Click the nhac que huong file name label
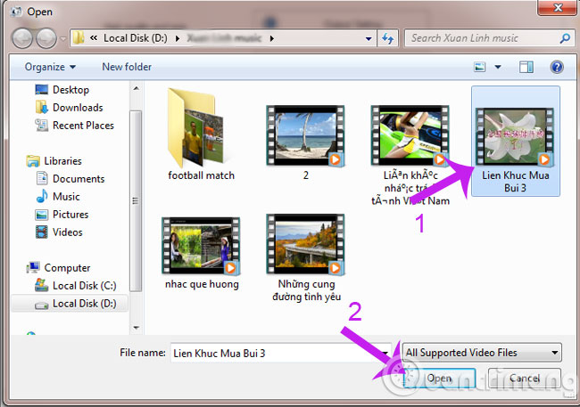580x407 pixels. click(x=202, y=284)
